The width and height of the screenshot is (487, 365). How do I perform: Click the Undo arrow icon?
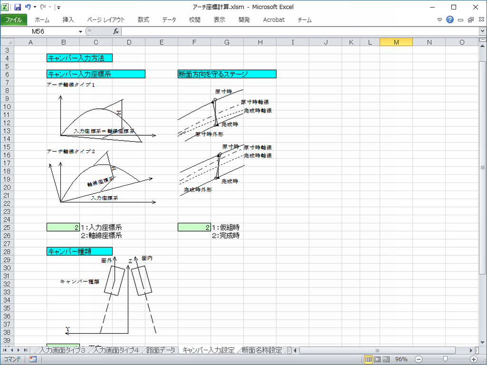pos(28,7)
